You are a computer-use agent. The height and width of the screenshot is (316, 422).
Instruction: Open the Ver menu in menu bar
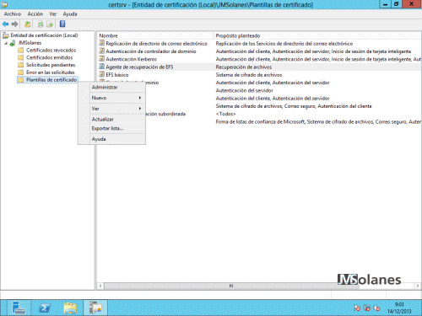[x=53, y=14]
